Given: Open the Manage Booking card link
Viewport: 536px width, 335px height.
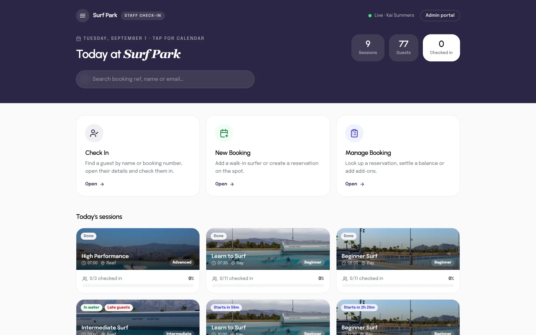Looking at the screenshot, I should 355,184.
